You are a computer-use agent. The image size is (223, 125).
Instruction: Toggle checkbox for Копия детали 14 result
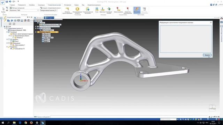(x=11, y=49)
